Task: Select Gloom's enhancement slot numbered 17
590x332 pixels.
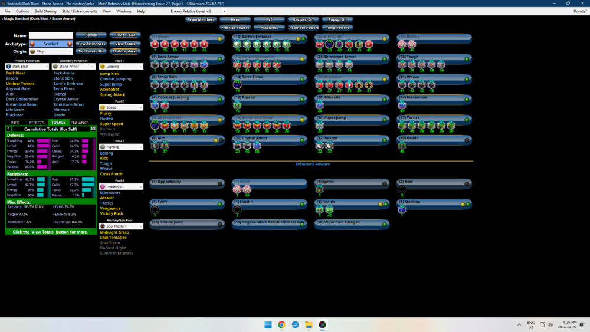Action: click(x=184, y=44)
